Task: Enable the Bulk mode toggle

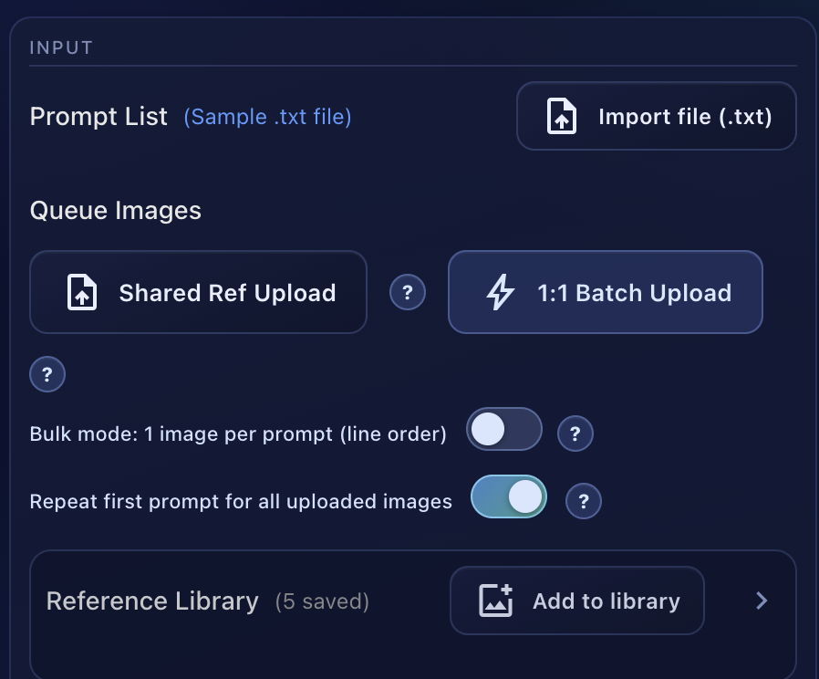Action: tap(504, 429)
